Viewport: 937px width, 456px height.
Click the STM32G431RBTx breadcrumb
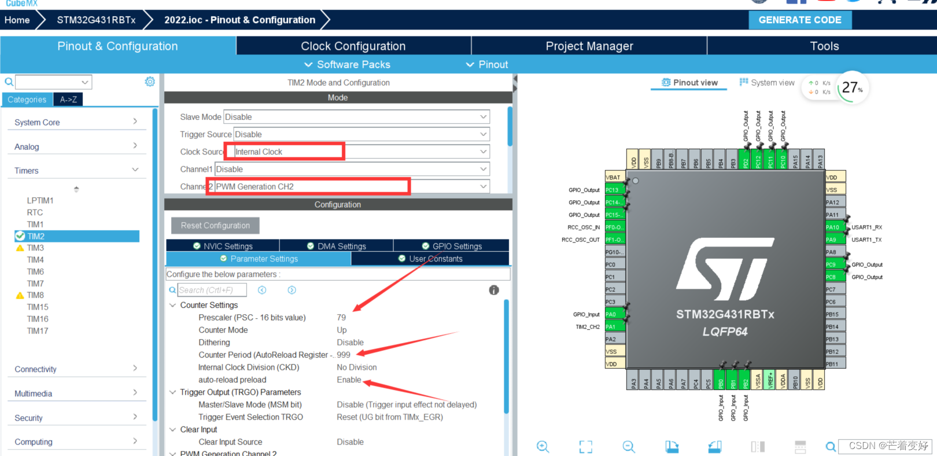(96, 20)
